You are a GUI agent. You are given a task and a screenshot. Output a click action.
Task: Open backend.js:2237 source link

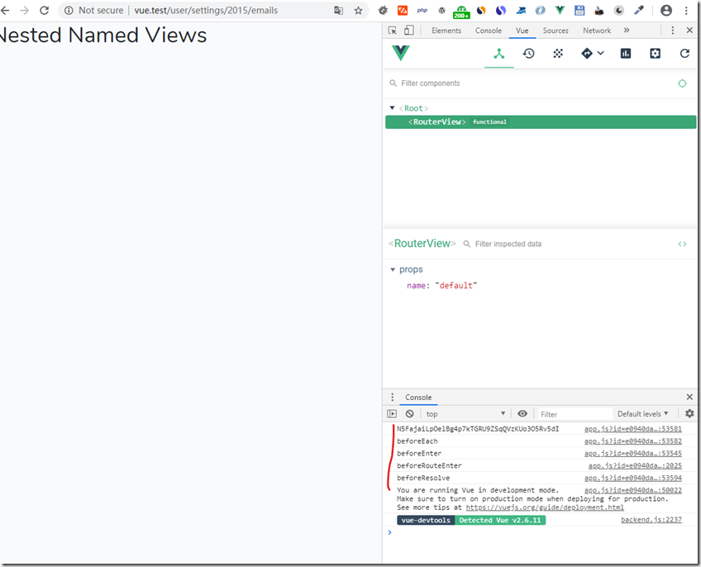coord(651,520)
